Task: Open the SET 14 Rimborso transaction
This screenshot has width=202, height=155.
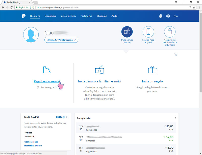Action: click(126, 139)
